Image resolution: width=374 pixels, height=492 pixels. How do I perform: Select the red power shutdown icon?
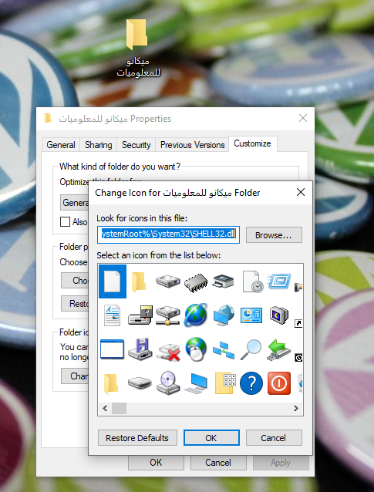[279, 383]
